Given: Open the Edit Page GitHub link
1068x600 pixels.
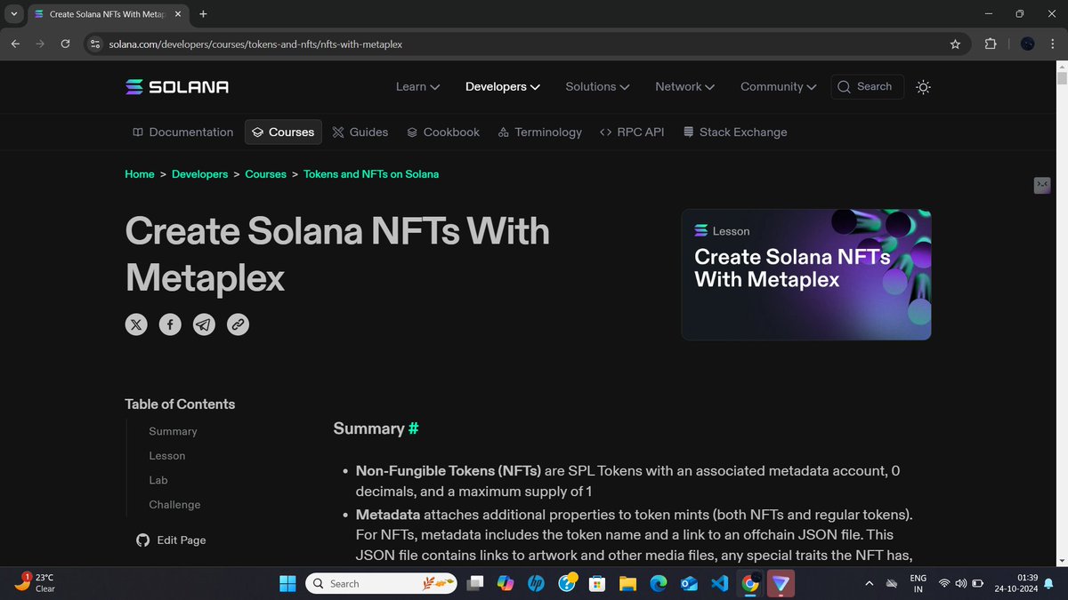Looking at the screenshot, I should [x=171, y=540].
